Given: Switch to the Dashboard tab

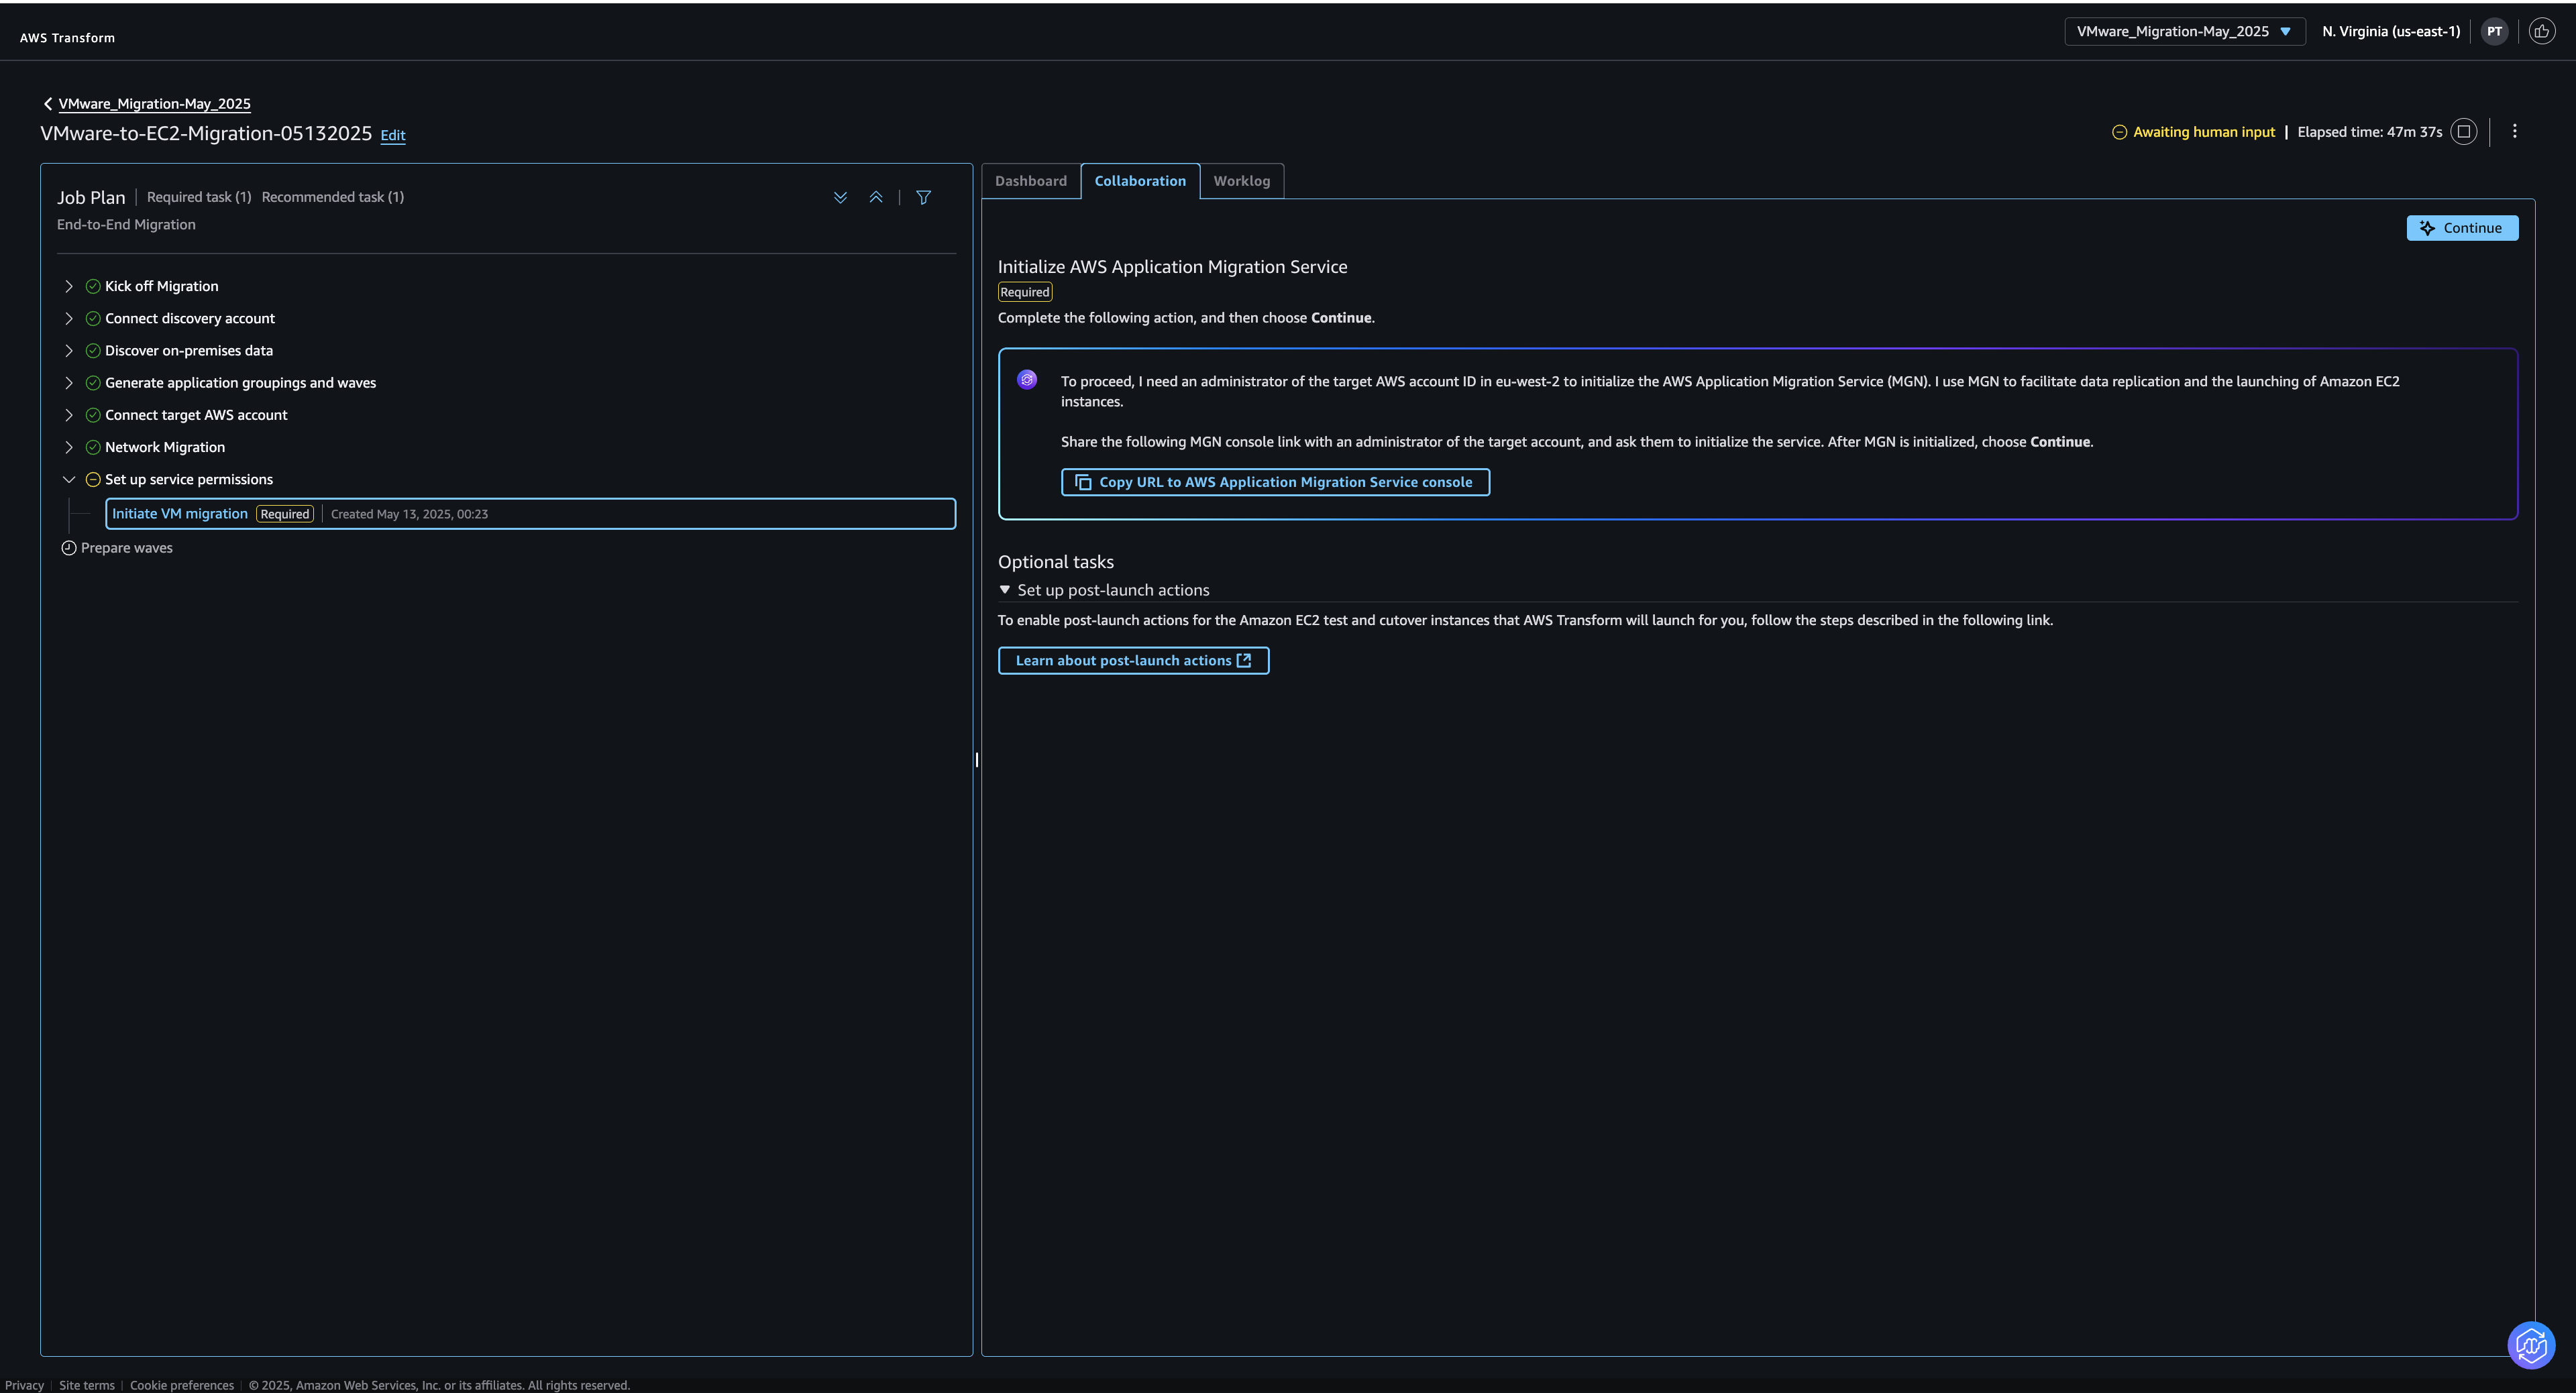Looking at the screenshot, I should pyautogui.click(x=1030, y=181).
